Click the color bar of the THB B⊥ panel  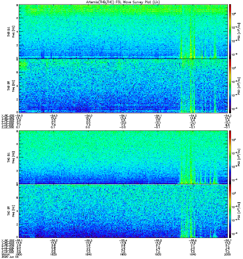click(x=230, y=31)
